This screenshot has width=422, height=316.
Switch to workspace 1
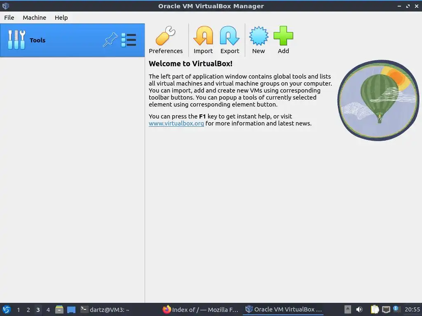18,310
